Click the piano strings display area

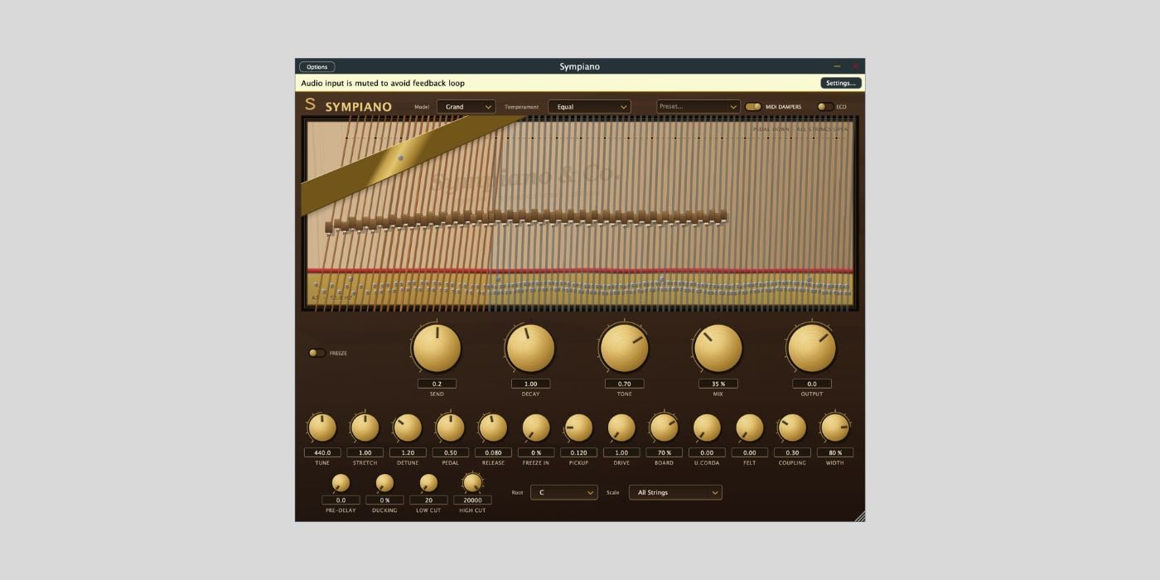pos(580,214)
